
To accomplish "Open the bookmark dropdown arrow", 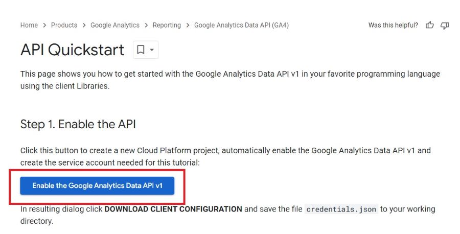I will pyautogui.click(x=152, y=50).
